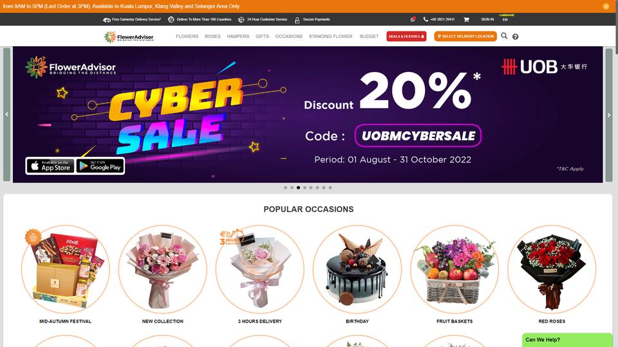The width and height of the screenshot is (618, 347).
Task: Dismiss the orange announcement bar
Action: tap(606, 6)
